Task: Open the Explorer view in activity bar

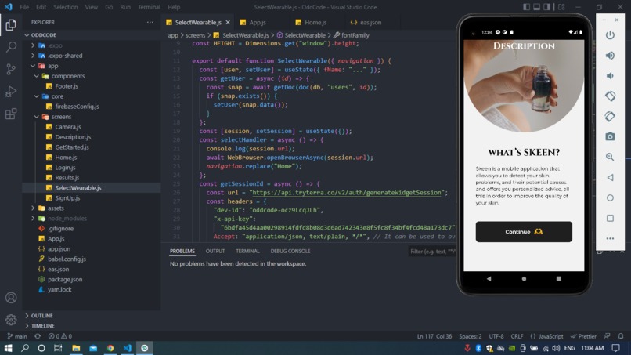Action: pyautogui.click(x=11, y=25)
